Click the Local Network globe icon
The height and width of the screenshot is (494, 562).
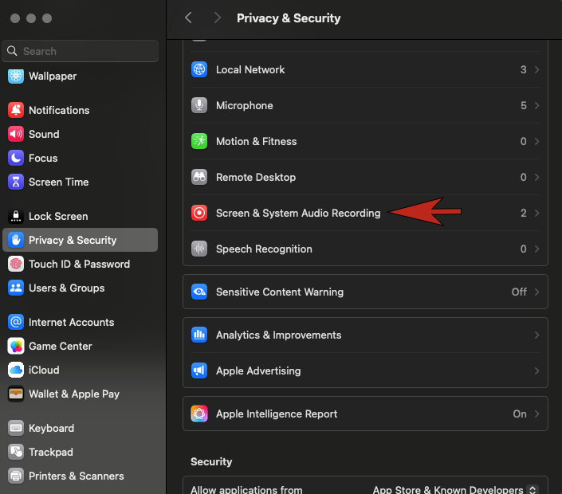(x=199, y=69)
